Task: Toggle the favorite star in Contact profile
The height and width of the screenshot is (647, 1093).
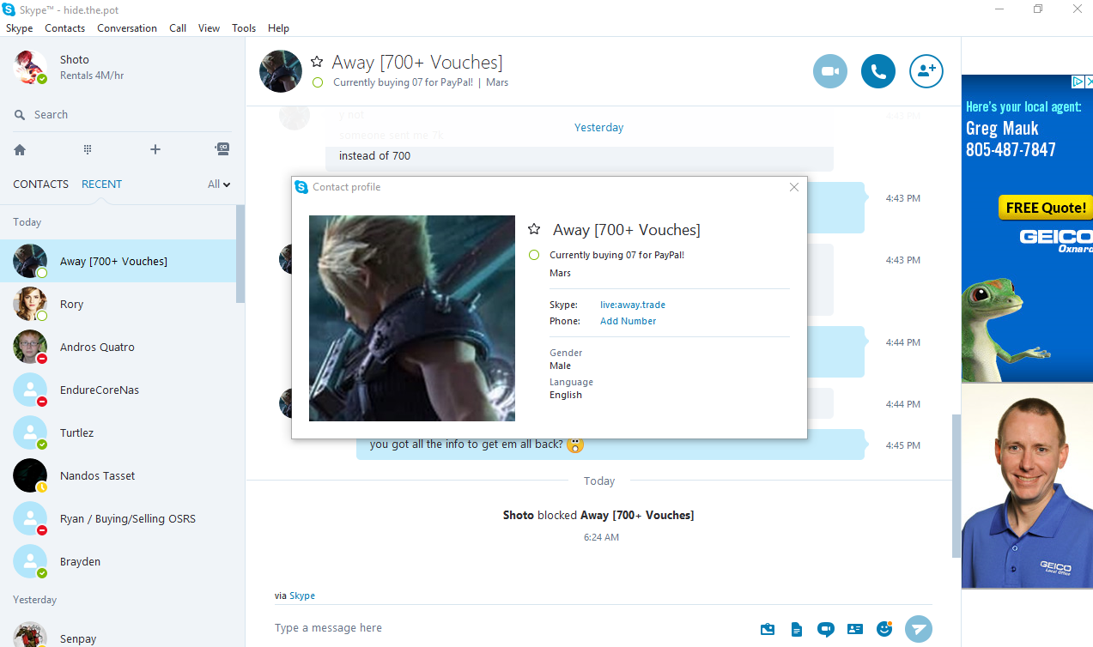Action: pyautogui.click(x=534, y=229)
